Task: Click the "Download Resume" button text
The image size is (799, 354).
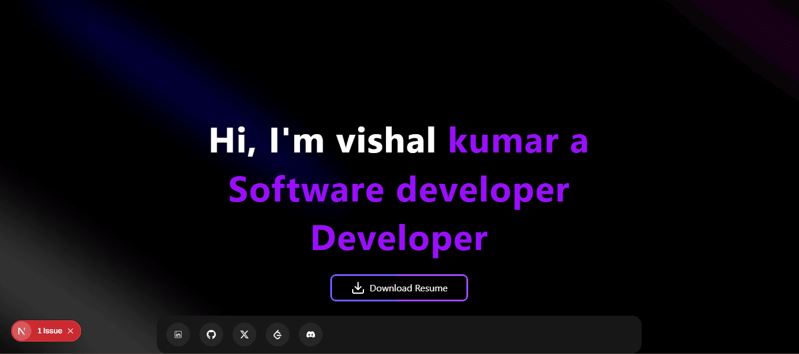Action: tap(408, 288)
